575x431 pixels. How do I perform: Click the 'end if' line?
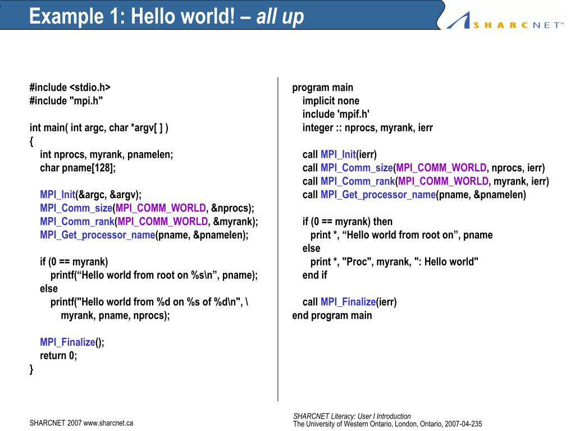(x=314, y=275)
